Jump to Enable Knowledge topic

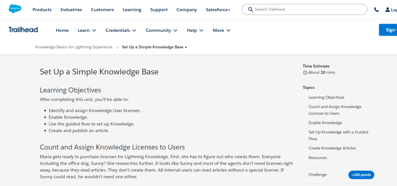(325, 123)
